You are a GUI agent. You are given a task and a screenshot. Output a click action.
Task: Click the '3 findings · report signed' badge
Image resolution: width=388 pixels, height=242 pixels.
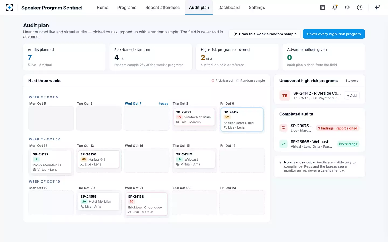pos(337,128)
